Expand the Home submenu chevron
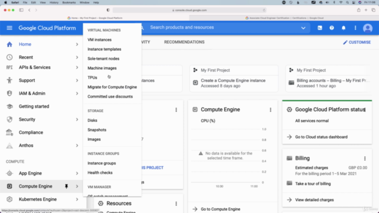Viewport: 379px width, 213px height. (77, 44)
